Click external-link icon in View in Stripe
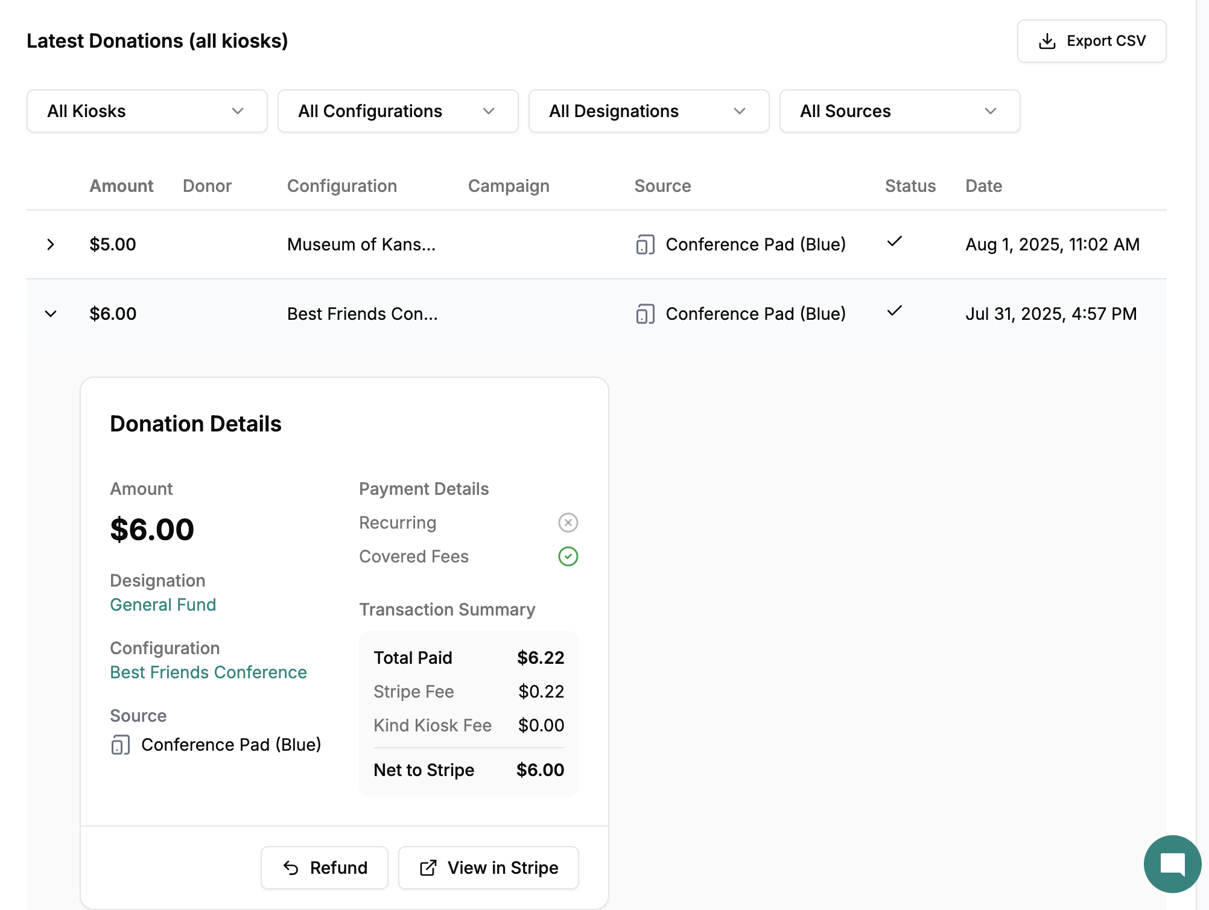 [x=428, y=868]
